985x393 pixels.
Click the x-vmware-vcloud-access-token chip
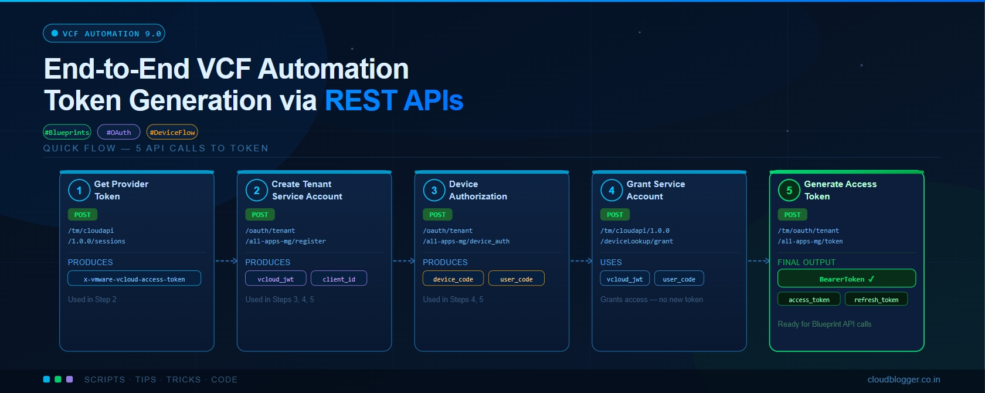[134, 279]
